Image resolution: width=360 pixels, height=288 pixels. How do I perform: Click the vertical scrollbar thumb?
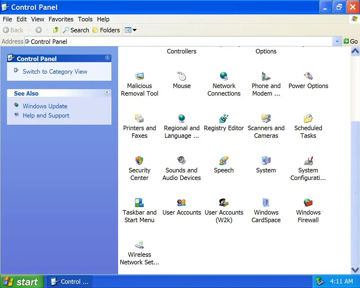click(355, 193)
